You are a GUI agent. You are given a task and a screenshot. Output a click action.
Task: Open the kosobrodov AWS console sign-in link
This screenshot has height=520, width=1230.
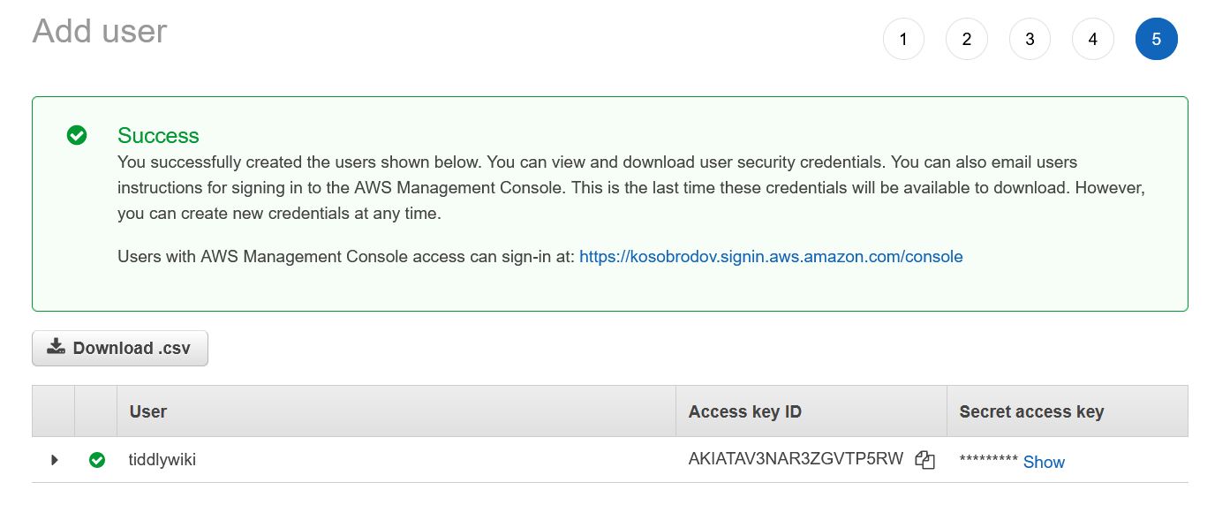point(771,257)
